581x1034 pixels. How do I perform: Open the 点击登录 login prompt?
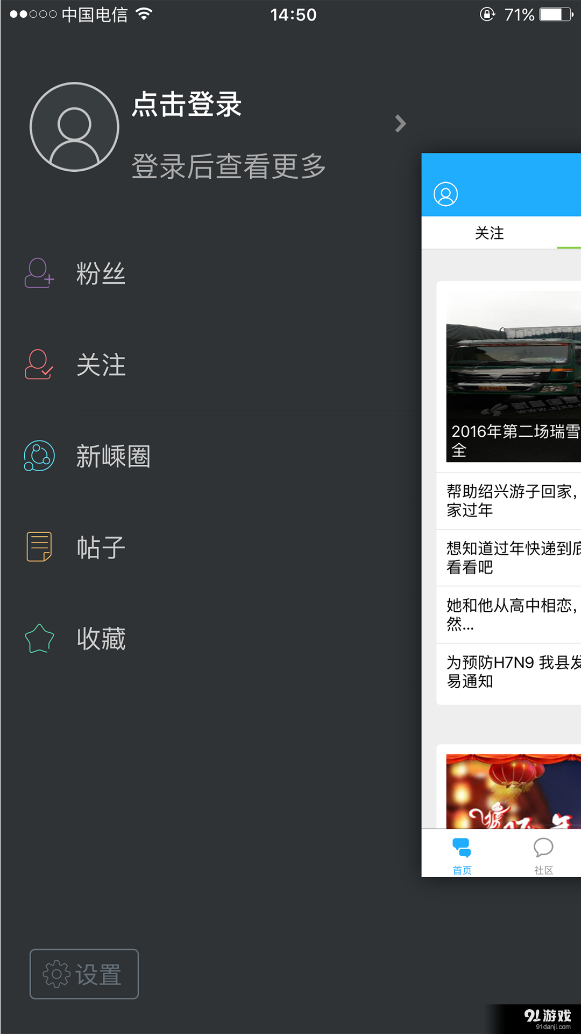coord(187,104)
